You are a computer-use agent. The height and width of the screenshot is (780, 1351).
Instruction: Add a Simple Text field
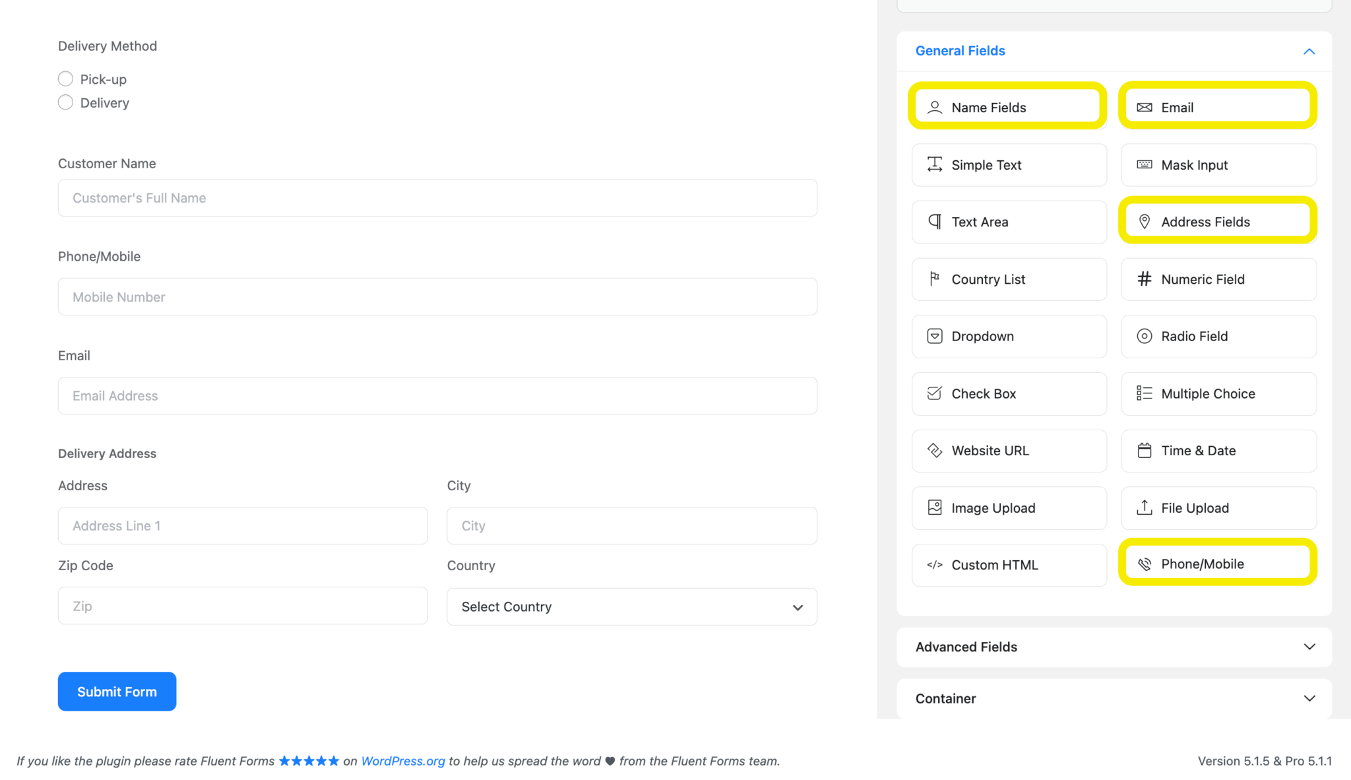[1009, 165]
